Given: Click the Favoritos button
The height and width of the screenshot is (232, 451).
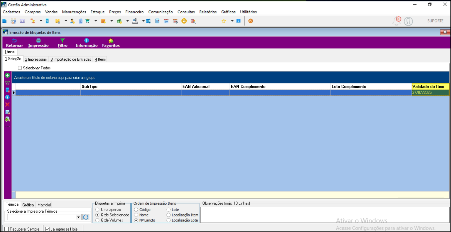Looking at the screenshot, I should click(x=111, y=43).
